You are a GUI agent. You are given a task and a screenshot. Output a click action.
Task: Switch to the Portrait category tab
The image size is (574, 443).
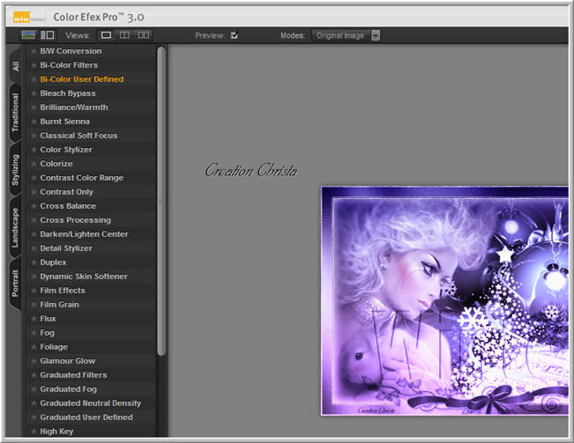tap(15, 284)
